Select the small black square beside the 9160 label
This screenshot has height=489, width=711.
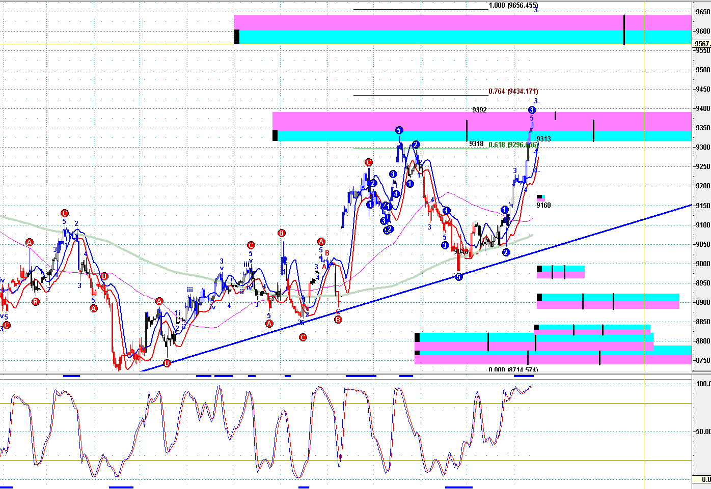pos(539,197)
